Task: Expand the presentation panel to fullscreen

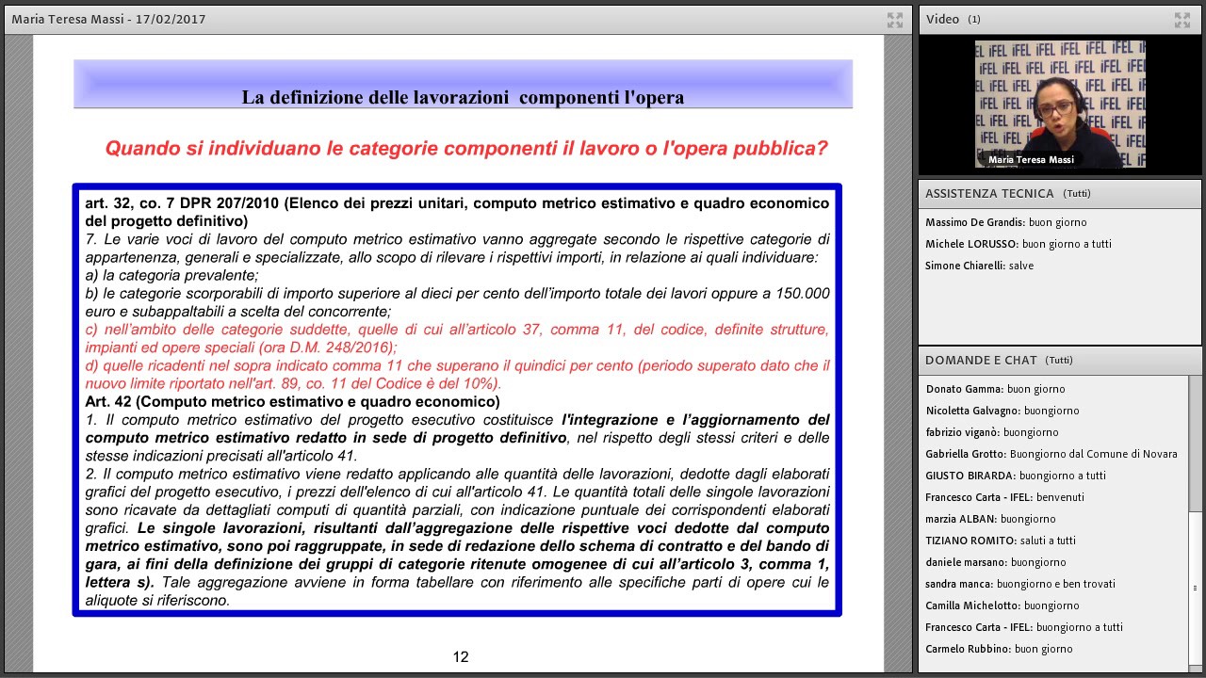Action: click(895, 20)
